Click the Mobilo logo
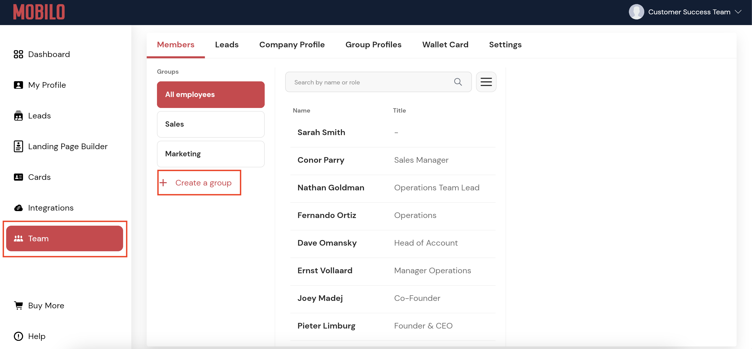 39,12
